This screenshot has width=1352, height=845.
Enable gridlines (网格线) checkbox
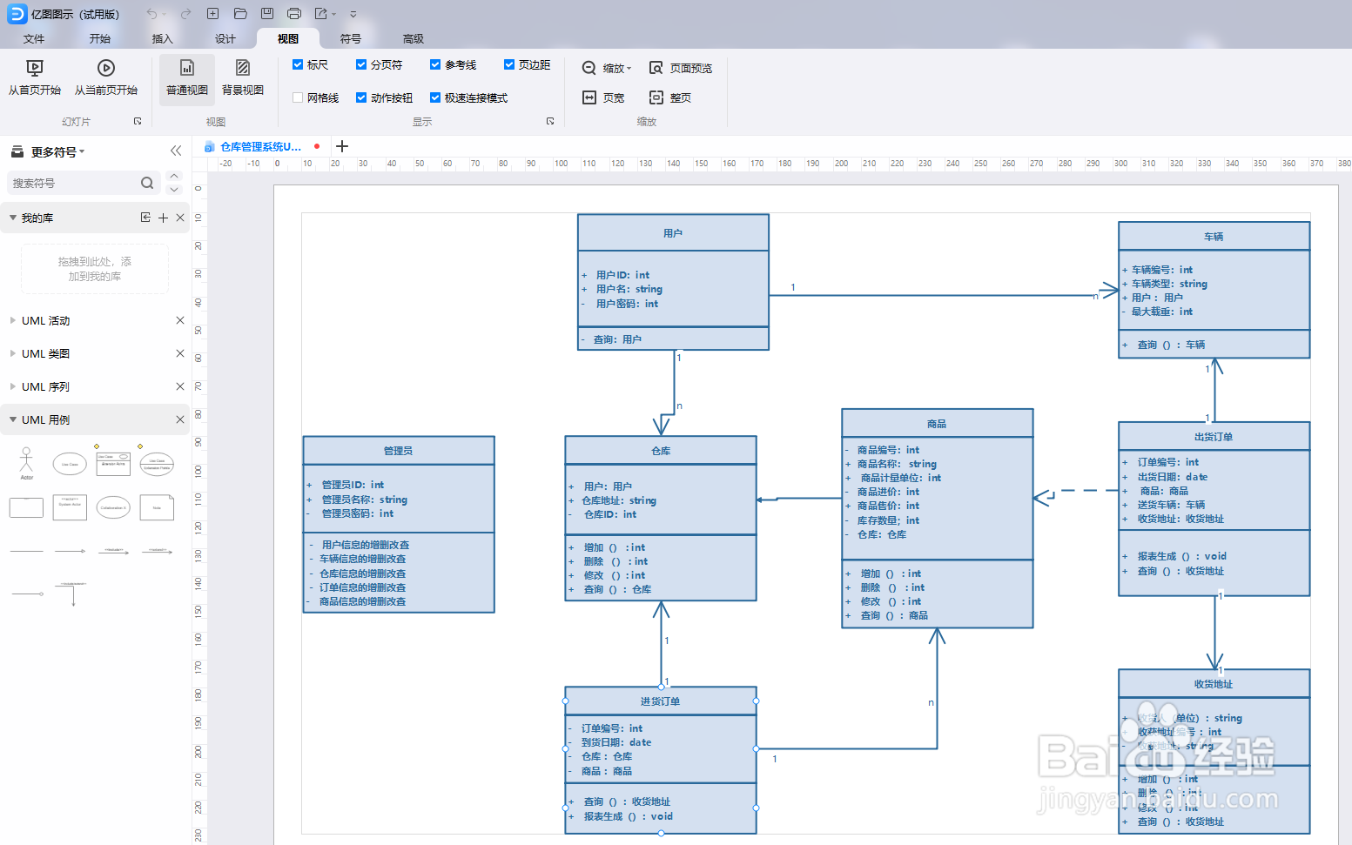pyautogui.click(x=298, y=97)
